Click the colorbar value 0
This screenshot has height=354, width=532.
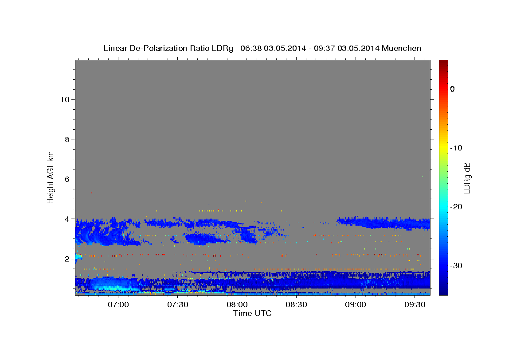pos(453,89)
